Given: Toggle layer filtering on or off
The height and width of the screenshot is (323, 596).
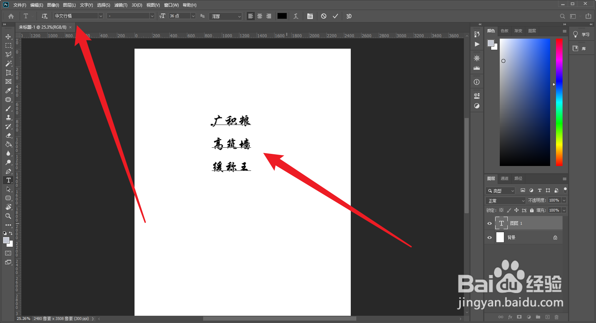Looking at the screenshot, I should [565, 189].
